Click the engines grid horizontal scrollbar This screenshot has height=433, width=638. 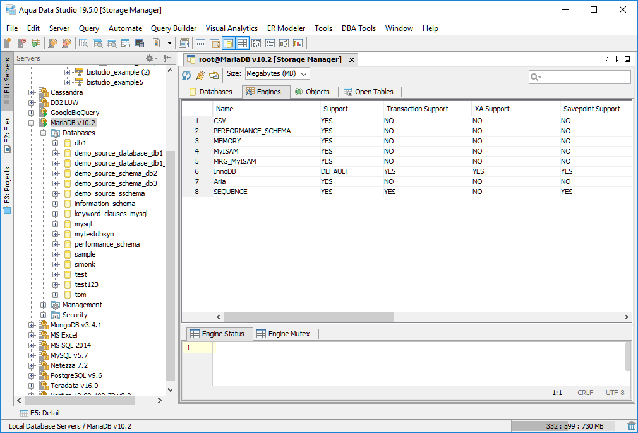(x=308, y=317)
